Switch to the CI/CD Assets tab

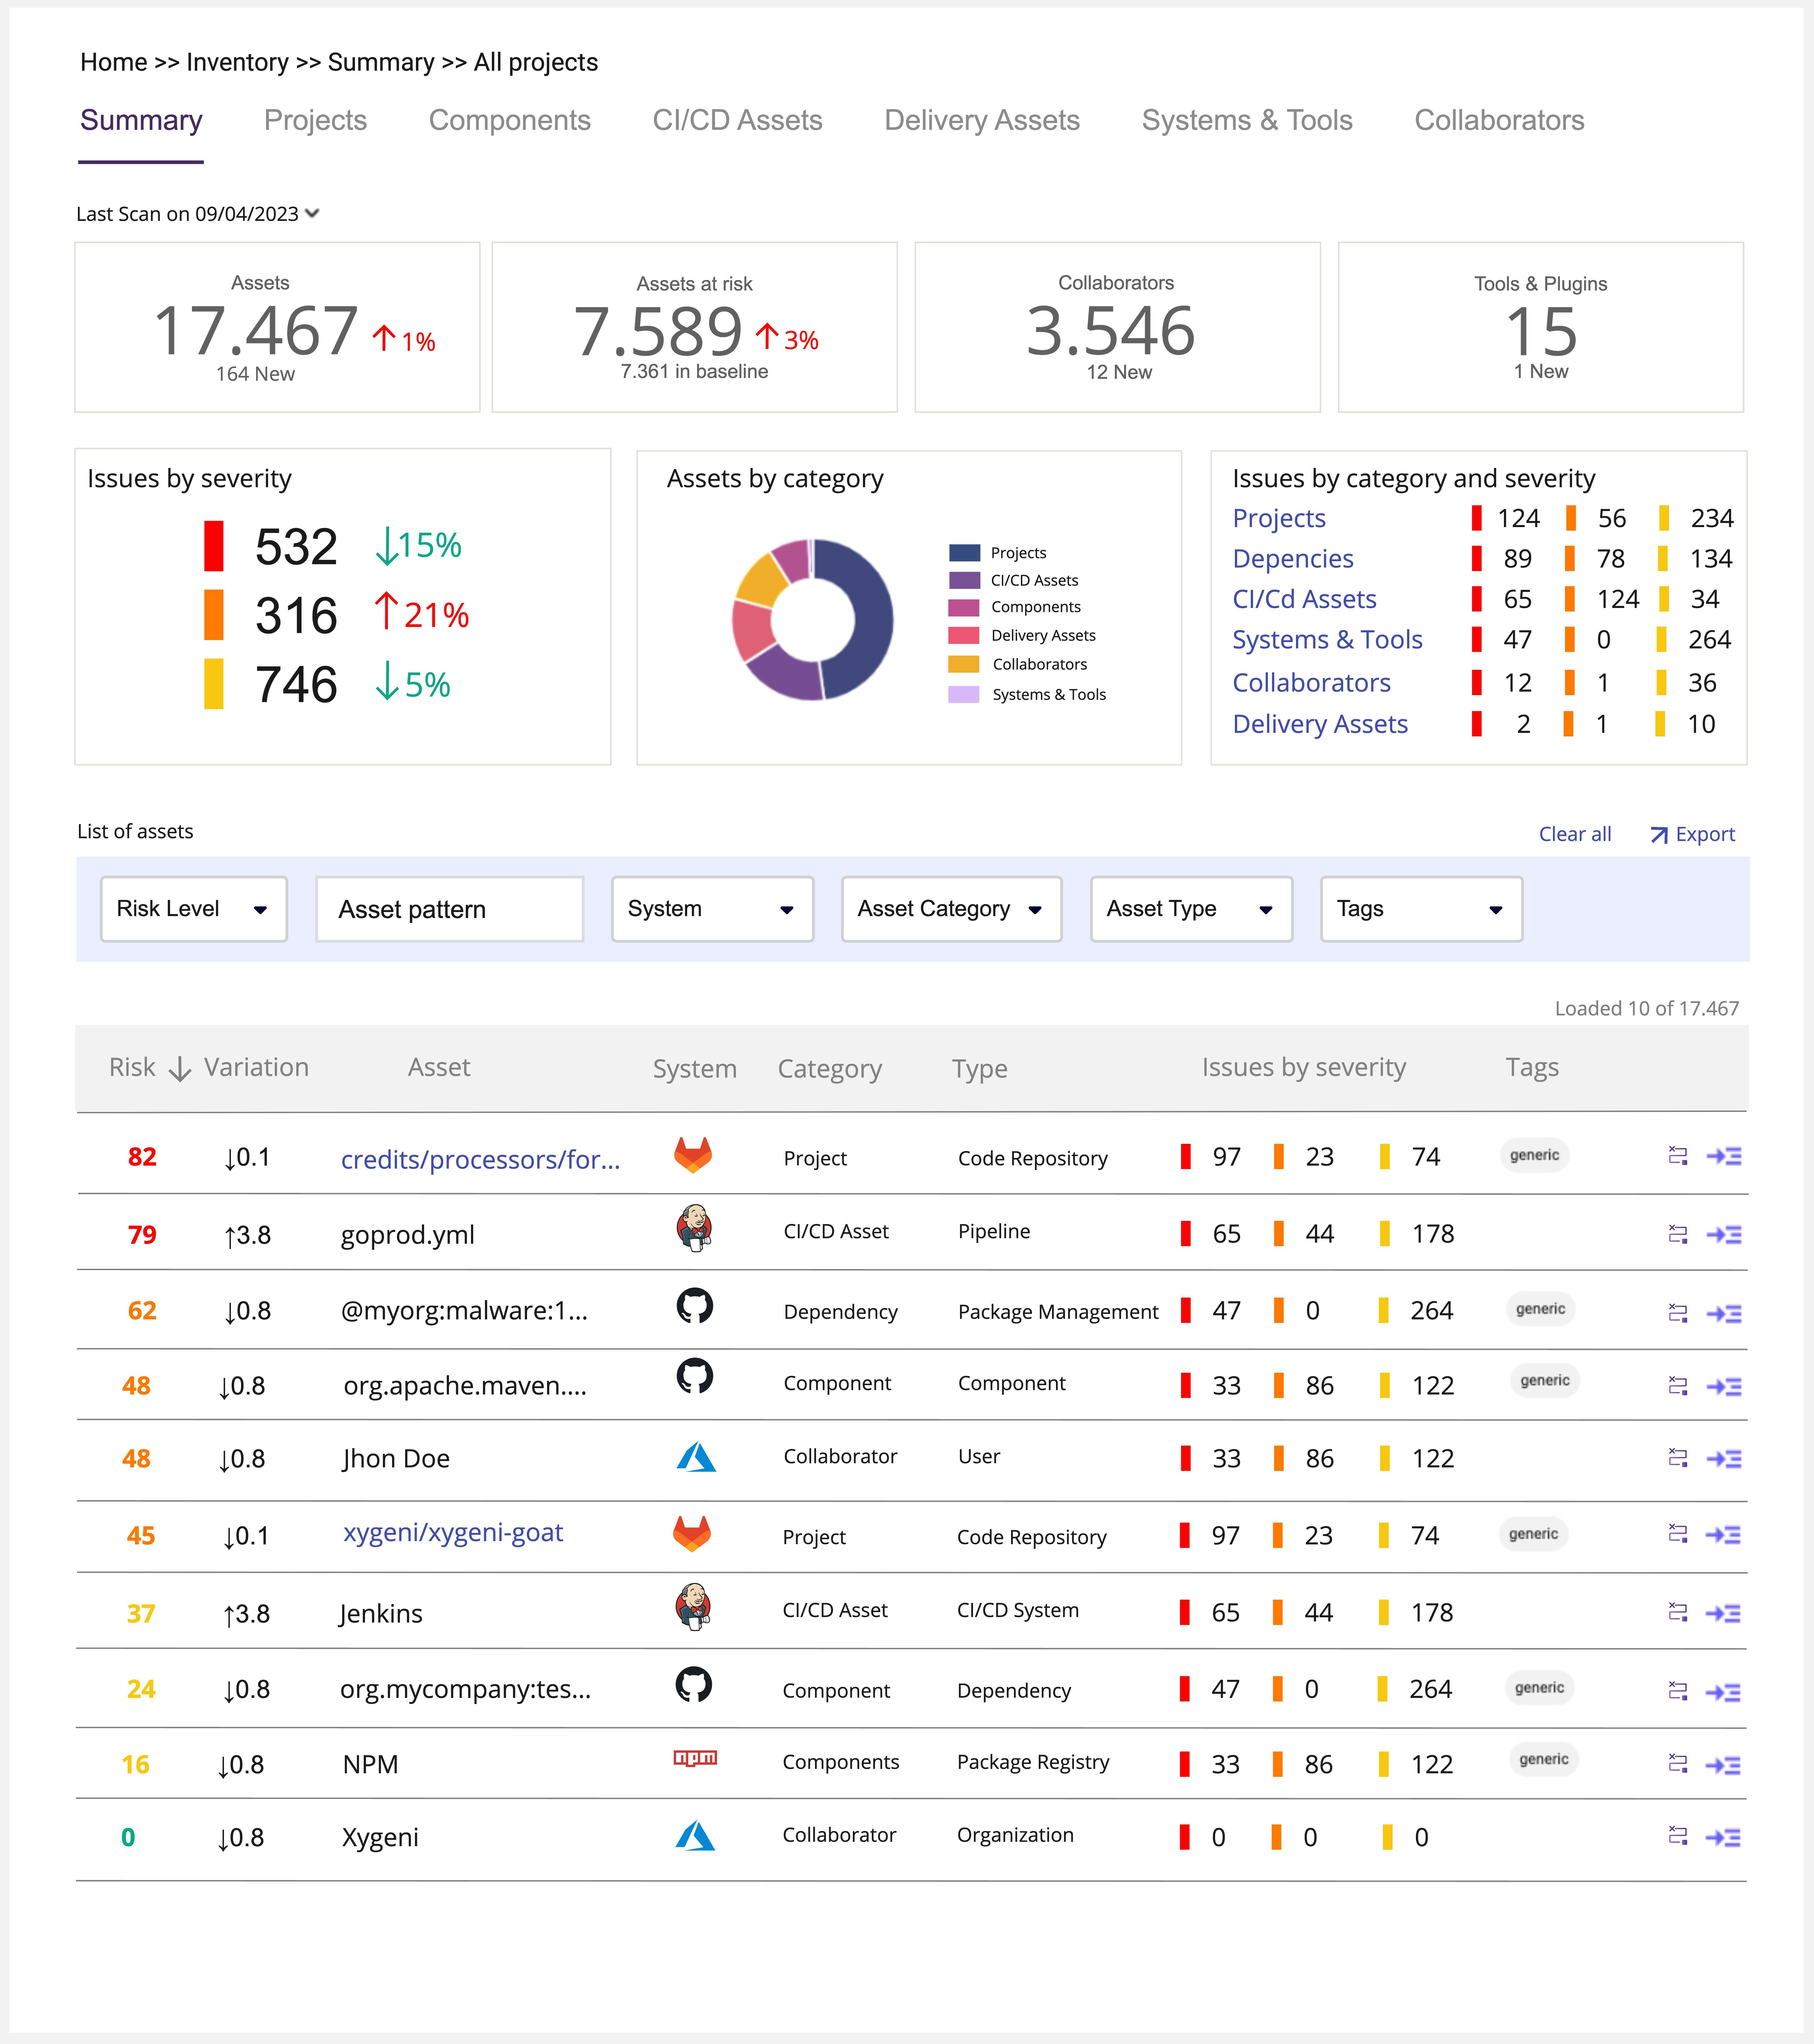(738, 121)
